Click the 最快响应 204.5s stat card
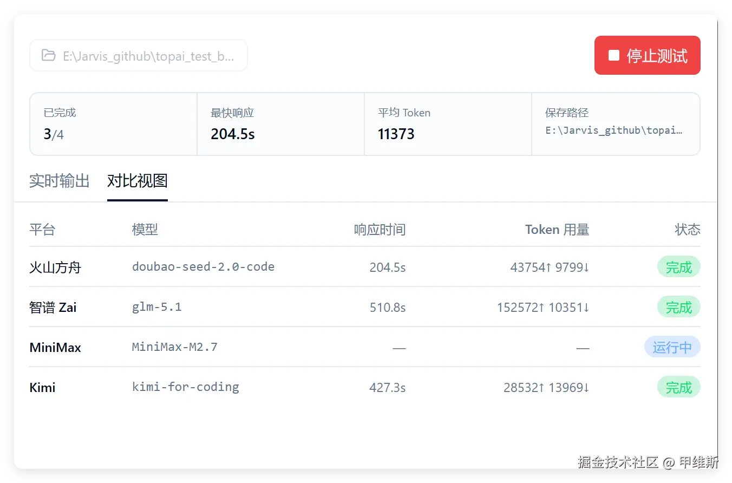732x483 pixels. [281, 124]
